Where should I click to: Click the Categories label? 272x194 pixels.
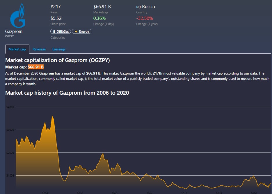click(x=58, y=38)
